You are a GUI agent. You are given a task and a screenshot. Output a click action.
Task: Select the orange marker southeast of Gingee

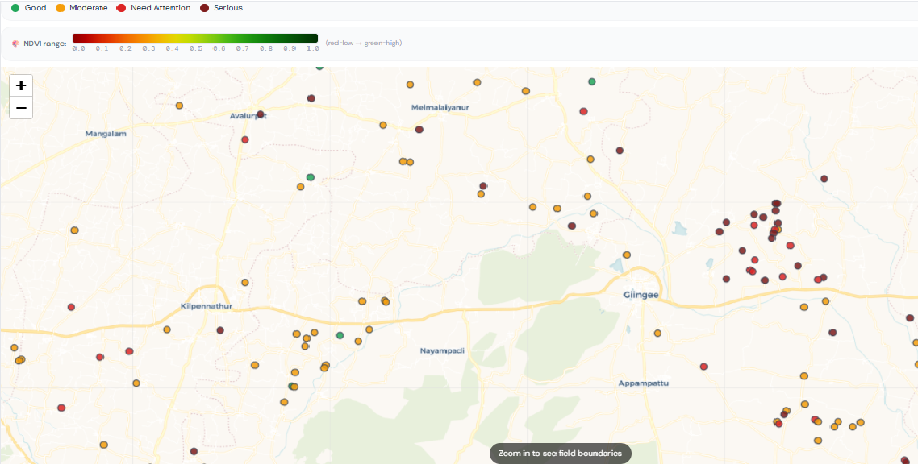657,333
